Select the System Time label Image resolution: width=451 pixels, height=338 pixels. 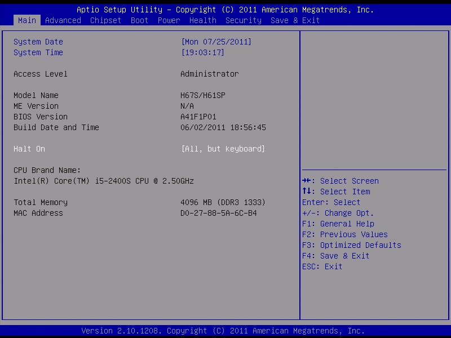(38, 52)
